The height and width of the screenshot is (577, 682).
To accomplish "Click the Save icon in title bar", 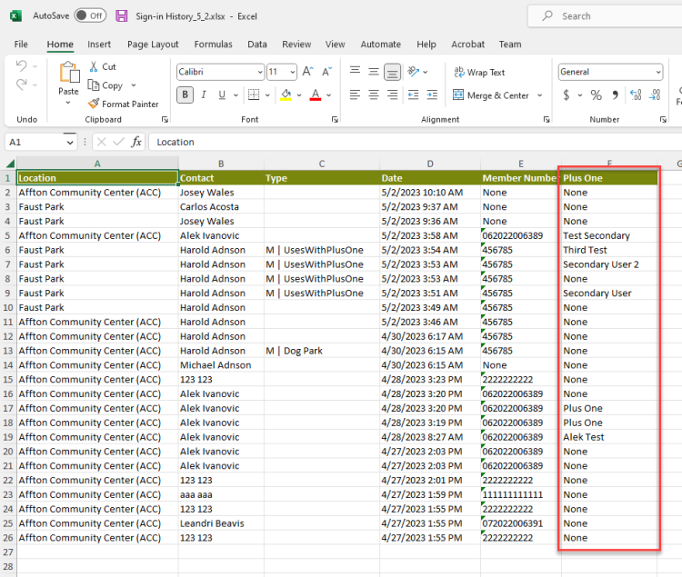I will click(122, 16).
